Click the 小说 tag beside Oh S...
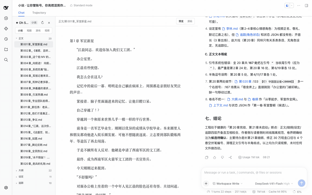This screenshot has height=195, width=312. pos(34,23)
